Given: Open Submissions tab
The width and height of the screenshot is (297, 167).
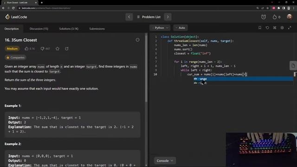Looking at the screenshot, I should click(x=97, y=29).
